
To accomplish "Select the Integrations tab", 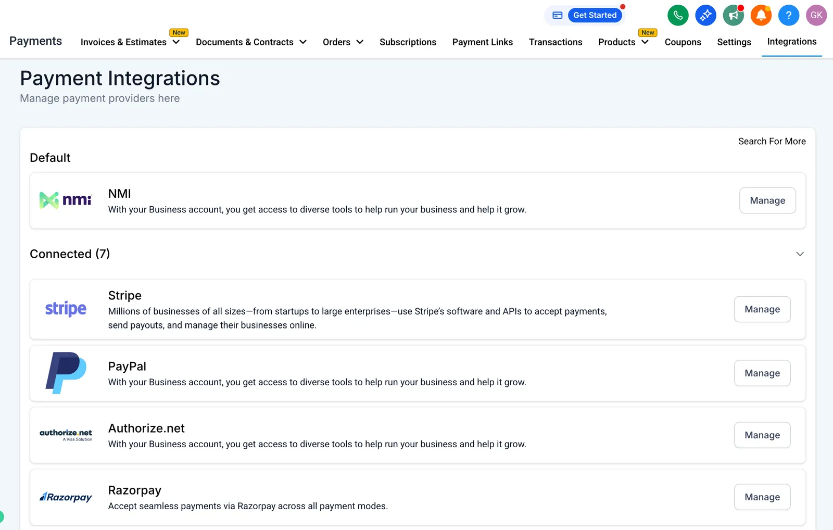I will (792, 42).
